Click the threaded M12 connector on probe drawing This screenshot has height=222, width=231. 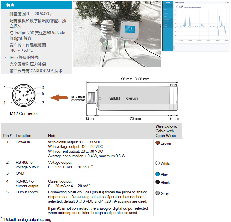click(92, 98)
